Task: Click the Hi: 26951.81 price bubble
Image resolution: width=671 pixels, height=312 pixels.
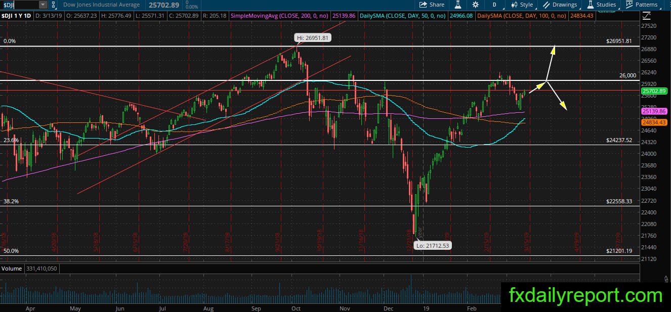Action: 313,37
